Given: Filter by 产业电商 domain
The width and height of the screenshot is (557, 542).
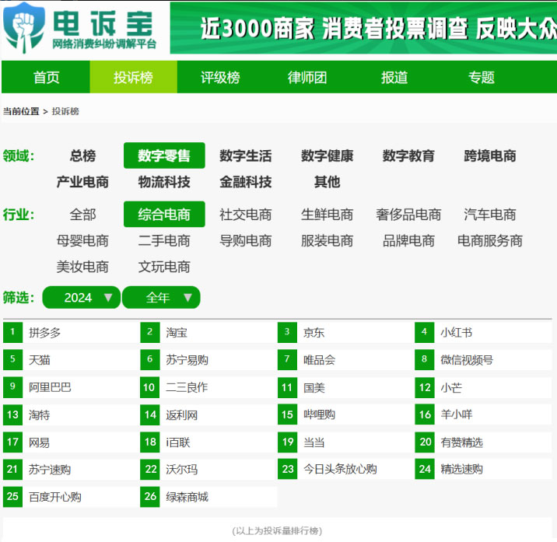Looking at the screenshot, I should (82, 182).
